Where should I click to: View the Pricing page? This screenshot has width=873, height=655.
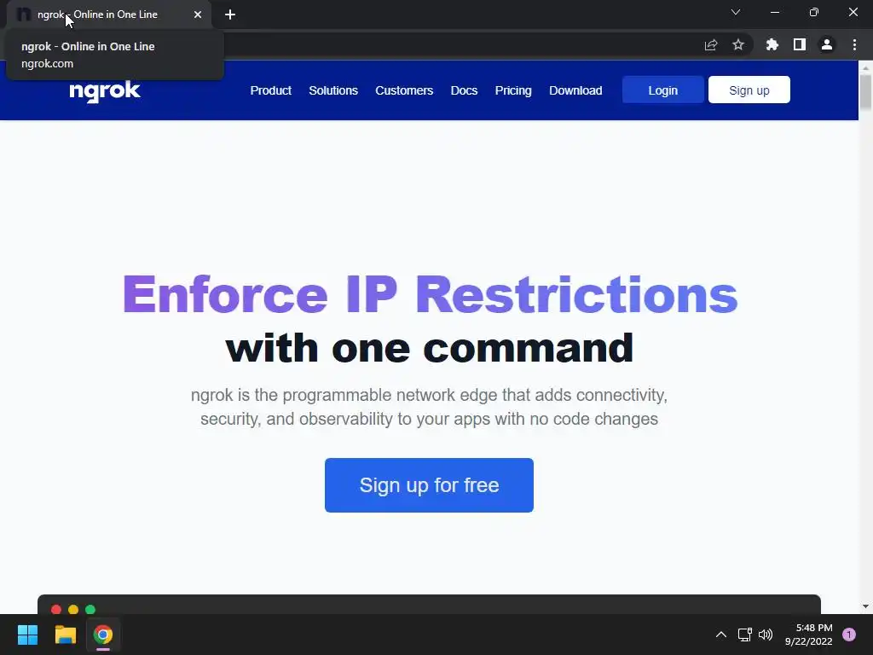(512, 90)
